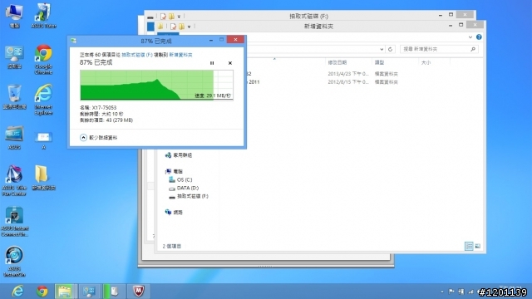Open quick access dropdown in 新增資料夾 window

point(189,27)
